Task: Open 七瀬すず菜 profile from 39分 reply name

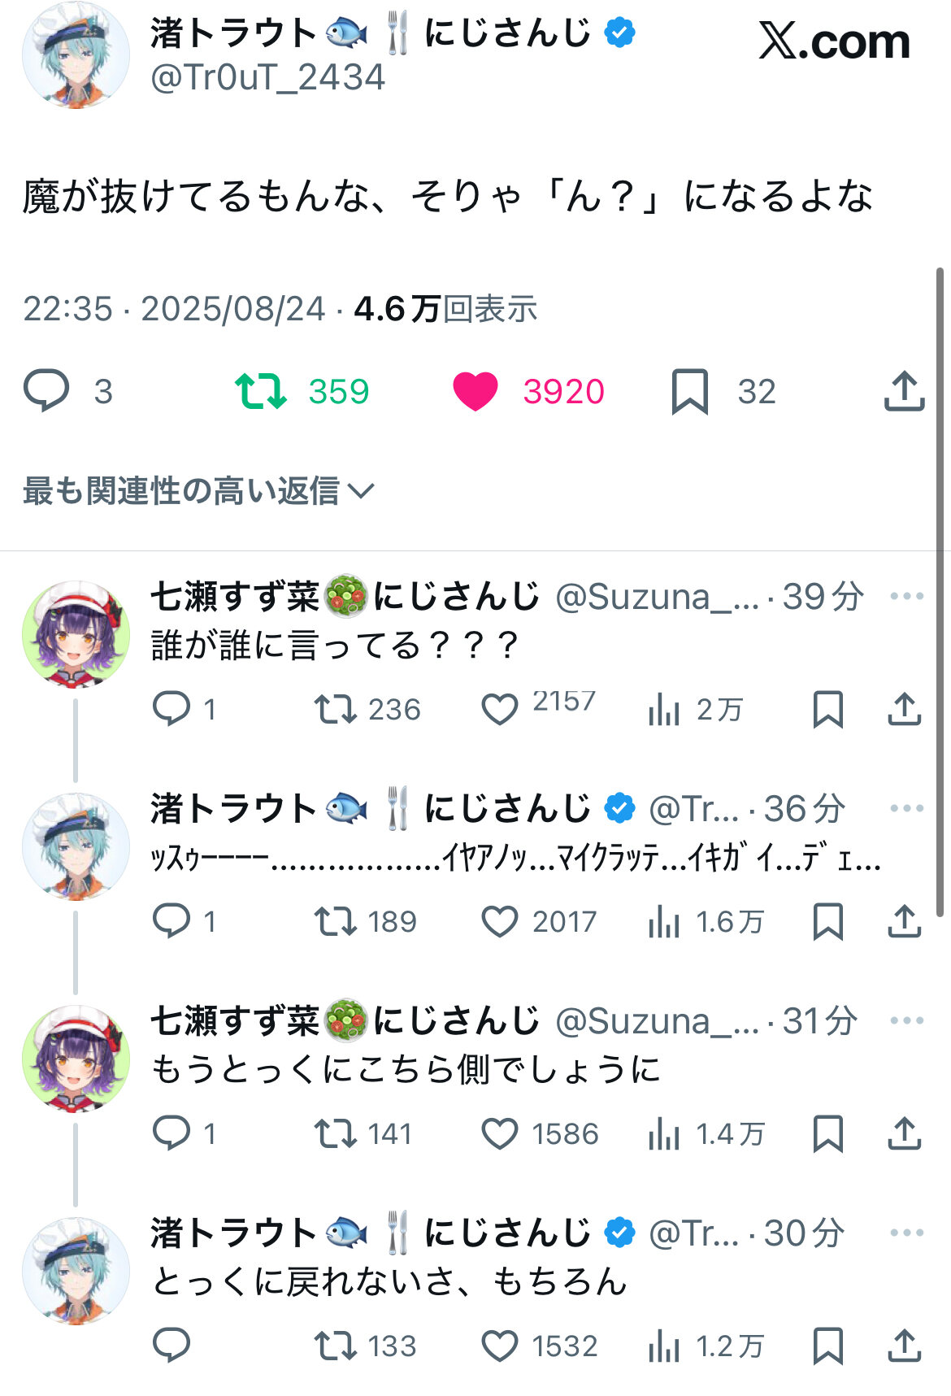Action: click(x=235, y=597)
